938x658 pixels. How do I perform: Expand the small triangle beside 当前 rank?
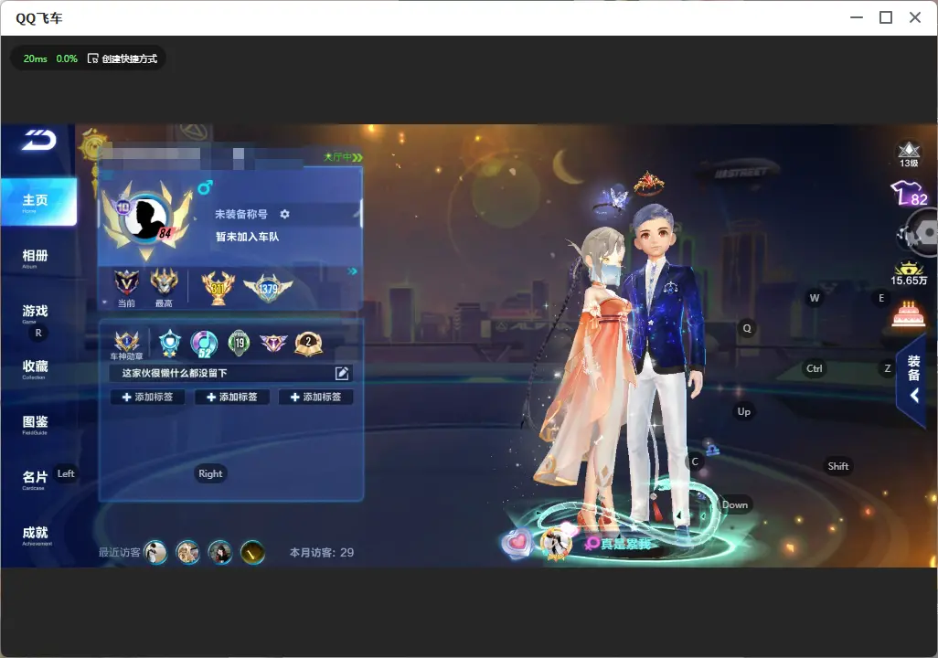[105, 302]
